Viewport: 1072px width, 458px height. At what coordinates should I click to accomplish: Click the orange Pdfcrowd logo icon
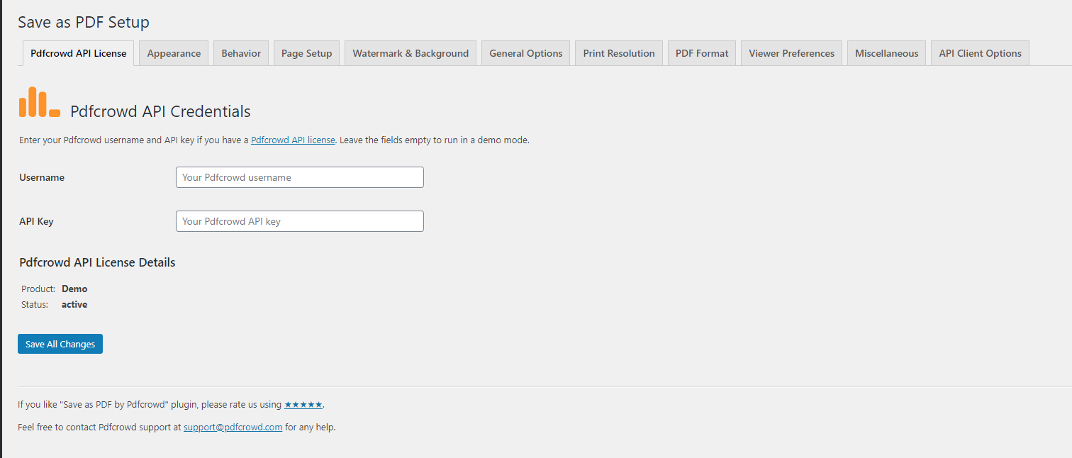(x=39, y=102)
